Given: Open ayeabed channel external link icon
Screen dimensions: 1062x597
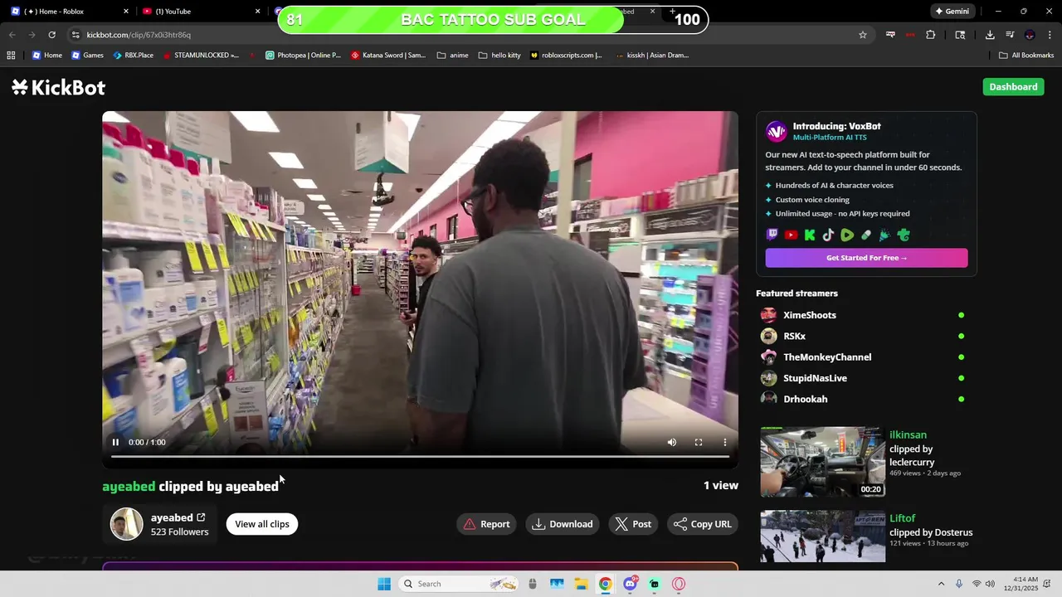Looking at the screenshot, I should (201, 517).
